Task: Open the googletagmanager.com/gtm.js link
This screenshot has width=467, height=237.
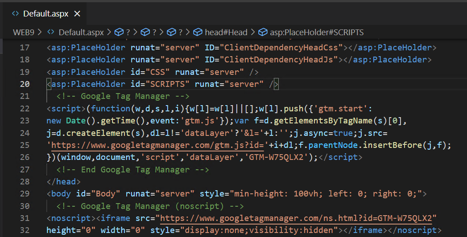Action: pyautogui.click(x=157, y=145)
